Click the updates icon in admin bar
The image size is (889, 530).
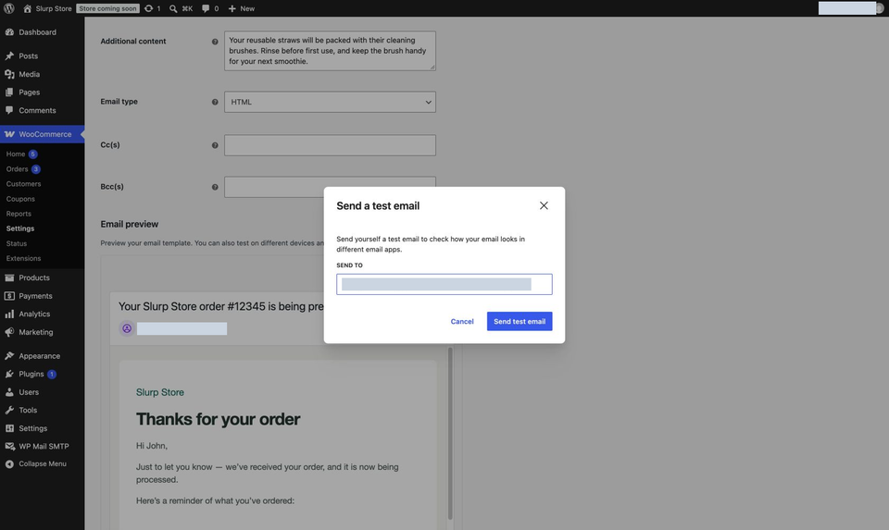point(148,8)
